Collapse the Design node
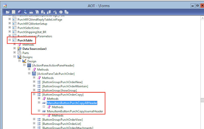The height and width of the screenshot is (129, 204). click(x=19, y=61)
